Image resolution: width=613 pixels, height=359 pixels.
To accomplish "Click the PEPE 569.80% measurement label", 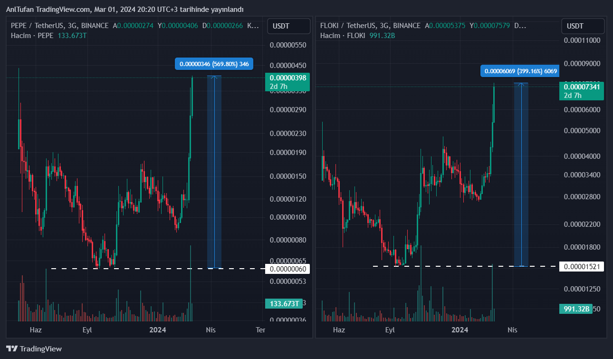I will (214, 64).
